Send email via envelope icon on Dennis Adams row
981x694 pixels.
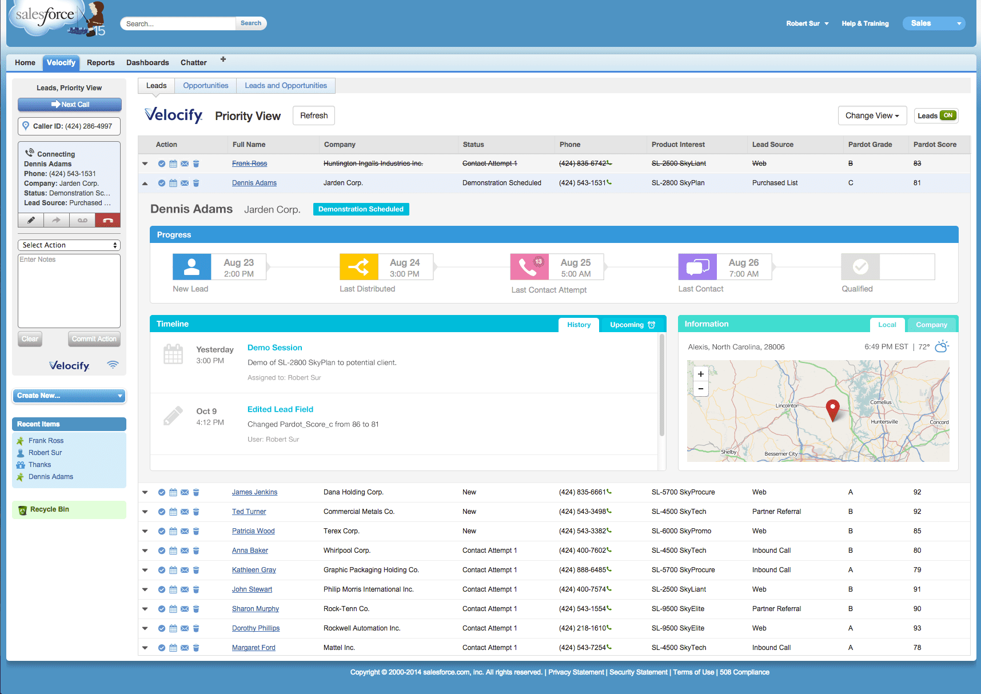[x=185, y=183]
